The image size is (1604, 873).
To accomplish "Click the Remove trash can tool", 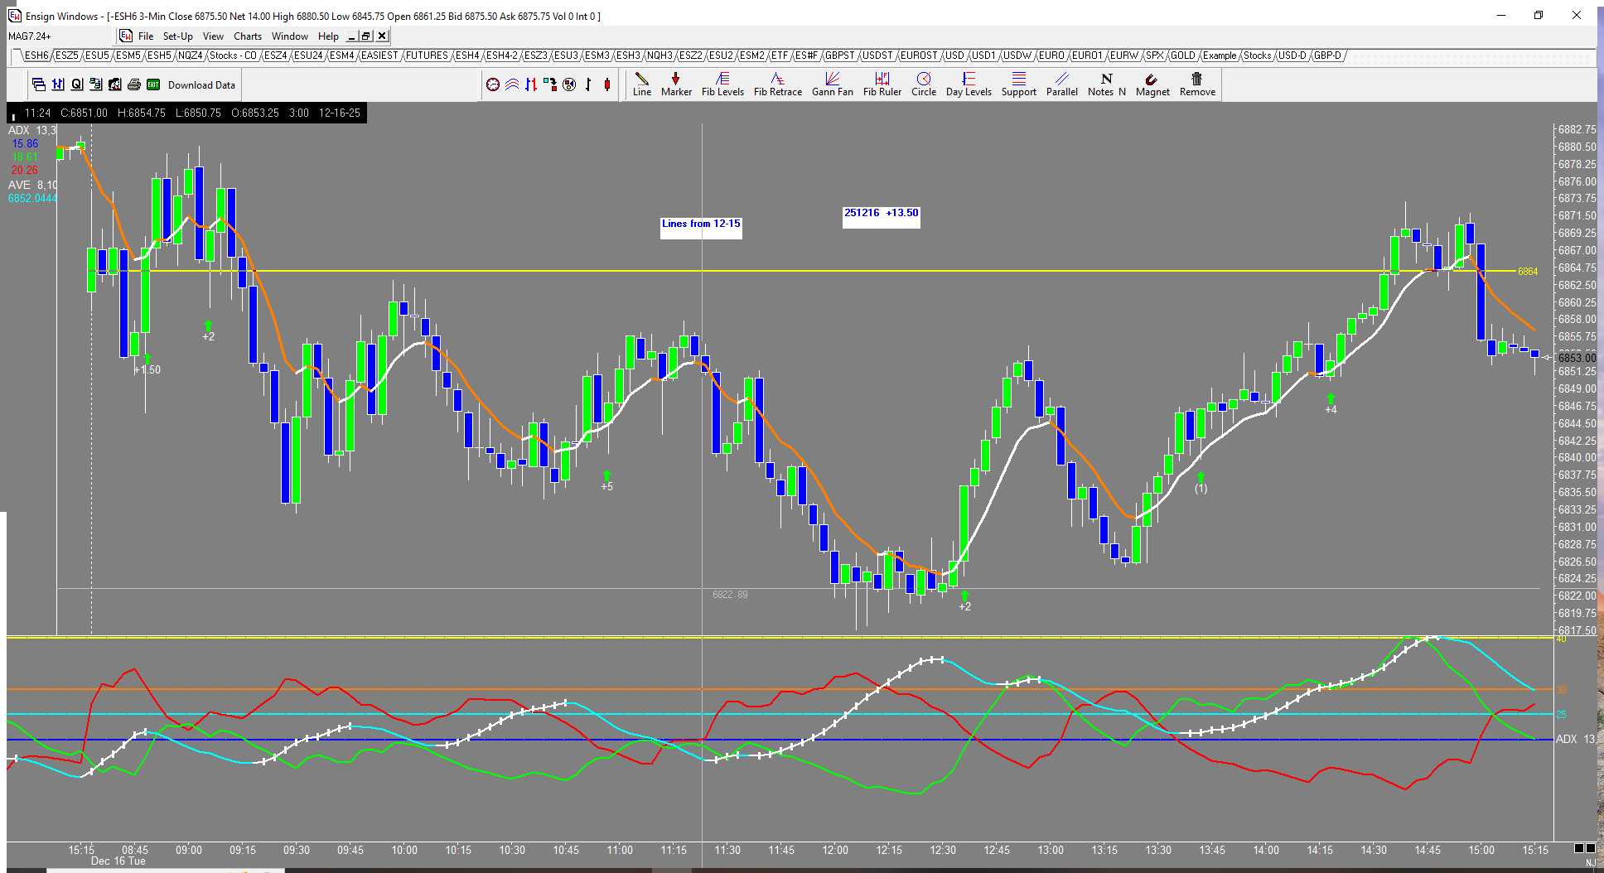I will coord(1197,84).
